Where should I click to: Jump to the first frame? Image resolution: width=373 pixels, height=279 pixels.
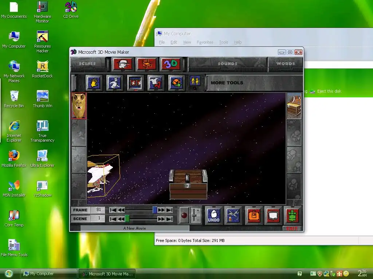pyautogui.click(x=113, y=210)
